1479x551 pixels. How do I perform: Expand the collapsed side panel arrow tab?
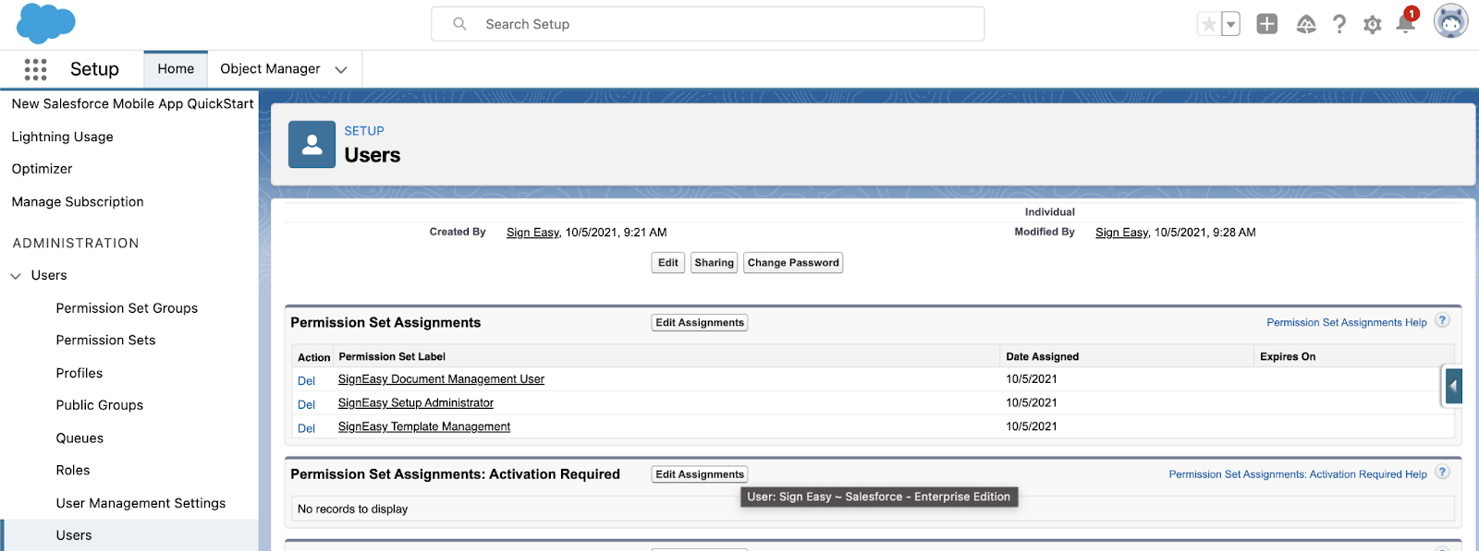click(1454, 387)
